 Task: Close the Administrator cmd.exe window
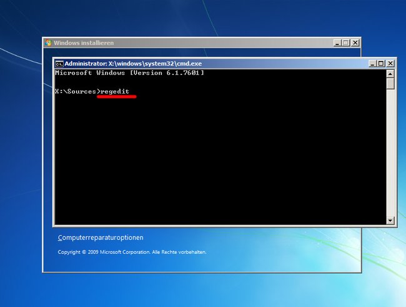390,64
